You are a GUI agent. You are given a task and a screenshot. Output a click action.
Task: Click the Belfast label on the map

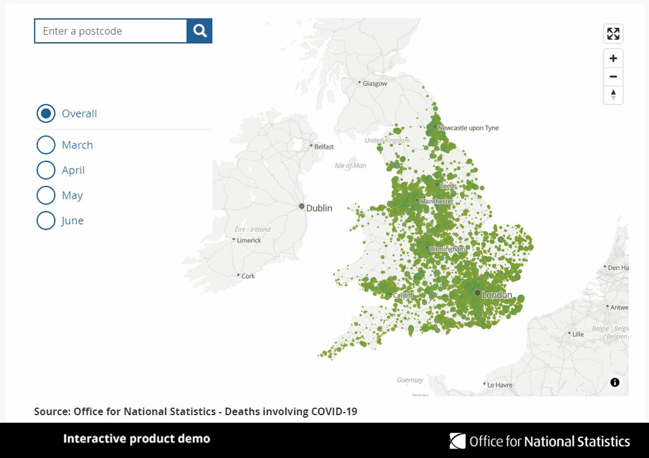(x=324, y=146)
